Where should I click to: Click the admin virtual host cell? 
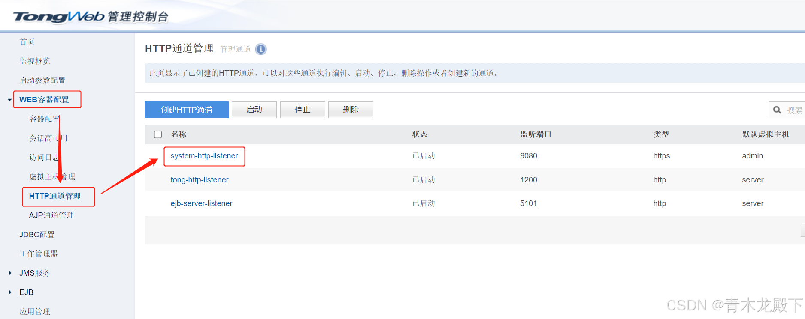(x=752, y=156)
